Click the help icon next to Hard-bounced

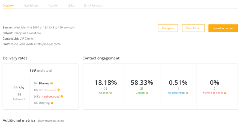[x=62, y=96]
